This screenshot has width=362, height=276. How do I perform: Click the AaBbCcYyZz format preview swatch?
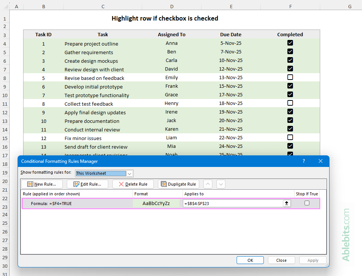[x=157, y=203]
